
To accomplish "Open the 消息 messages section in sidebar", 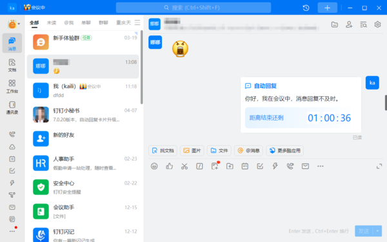I will click(12, 43).
